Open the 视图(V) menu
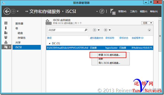The height and width of the screenshot is (95, 164). coord(144,11)
